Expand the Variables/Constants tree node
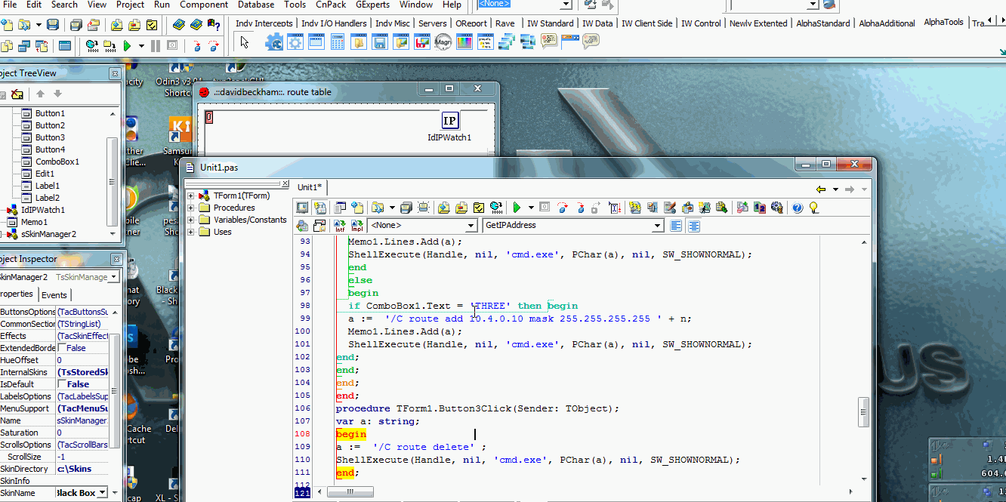Screen dimensions: 1006x502 pos(191,220)
